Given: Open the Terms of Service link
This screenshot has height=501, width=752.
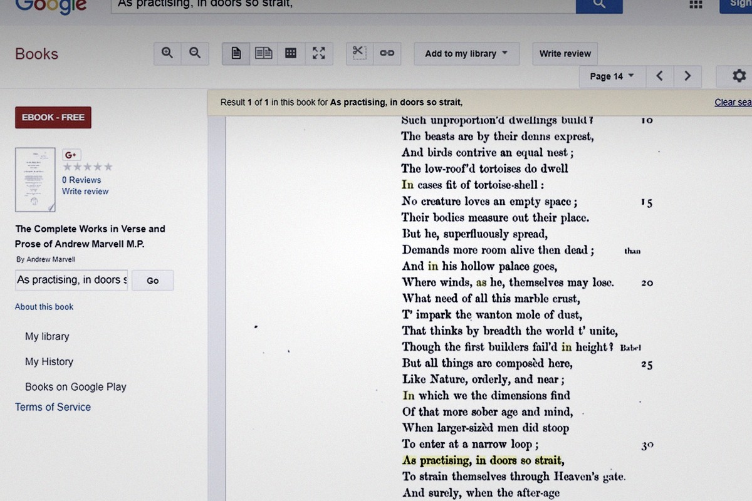Looking at the screenshot, I should (53, 407).
